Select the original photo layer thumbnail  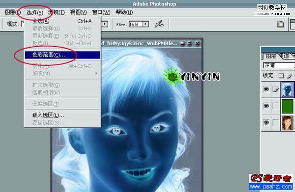click(x=287, y=123)
